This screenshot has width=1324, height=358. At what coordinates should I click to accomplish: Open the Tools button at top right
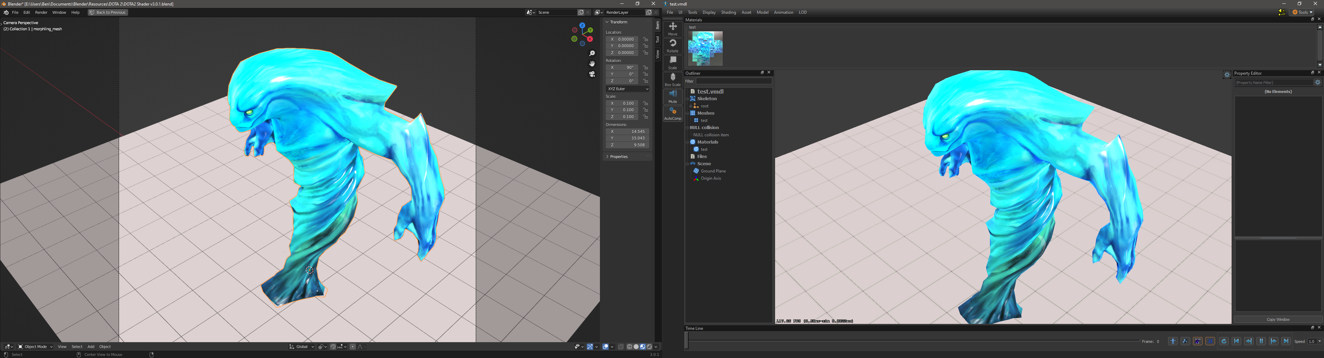[1302, 12]
